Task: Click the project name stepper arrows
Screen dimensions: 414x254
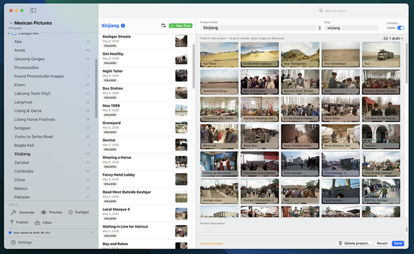Action: [319, 28]
